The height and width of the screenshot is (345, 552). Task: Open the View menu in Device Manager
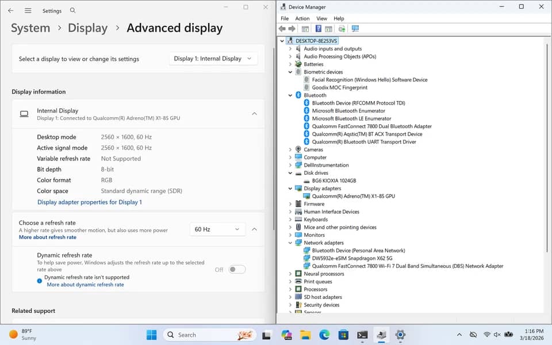tap(321, 18)
